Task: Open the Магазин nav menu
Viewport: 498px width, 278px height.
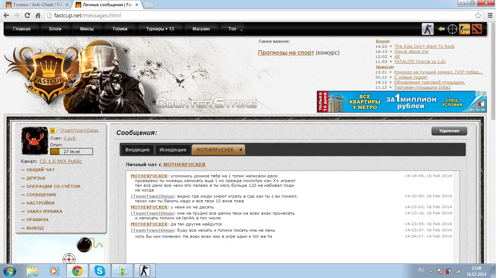Action: coord(201,29)
